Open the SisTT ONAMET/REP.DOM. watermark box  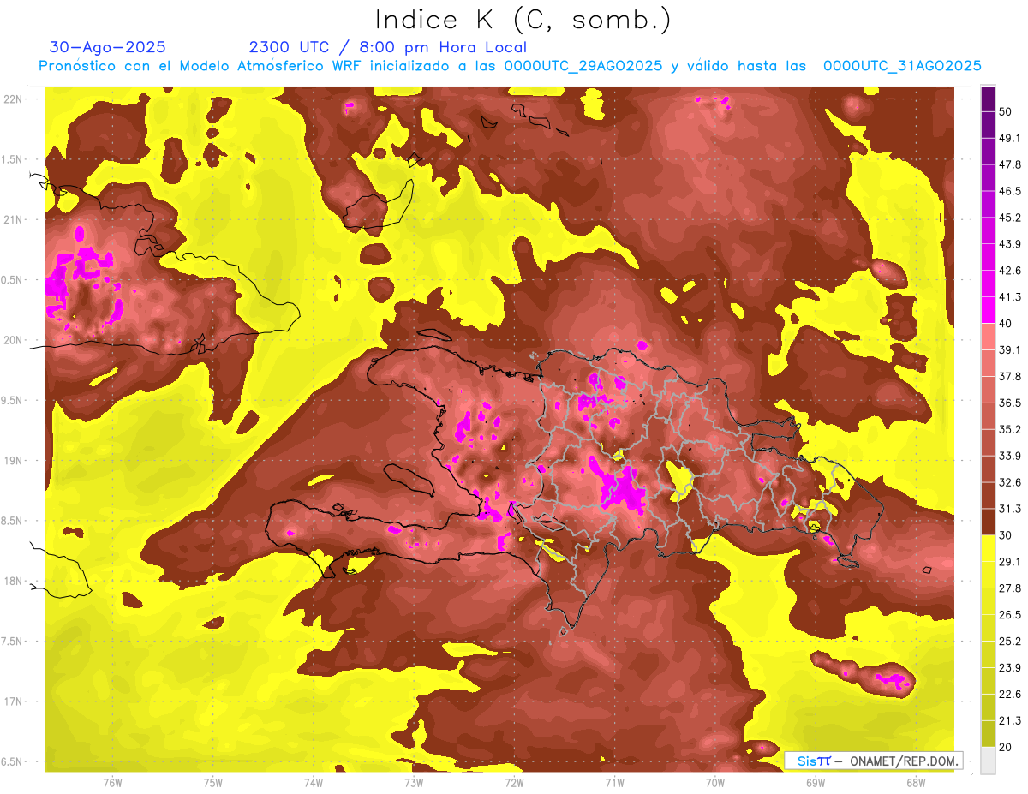[x=873, y=761]
